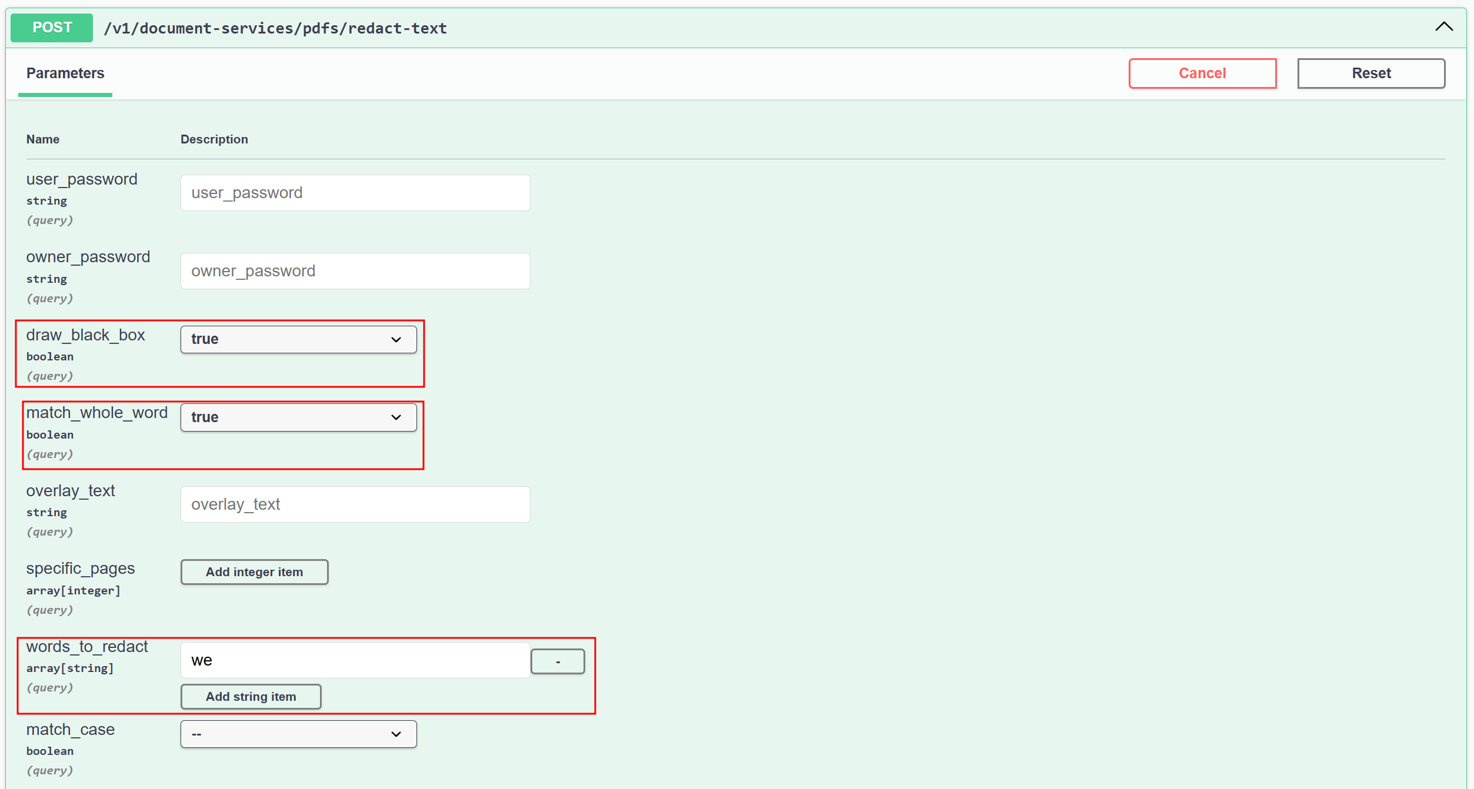This screenshot has width=1474, height=789.
Task: Click Add integer item for specific_pages
Action: [x=254, y=572]
